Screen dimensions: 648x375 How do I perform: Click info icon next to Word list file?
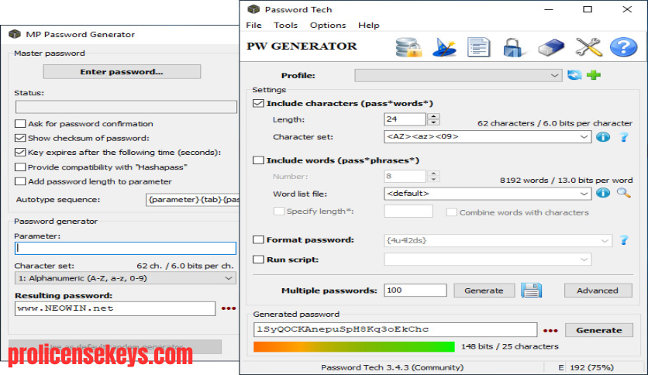coord(602,193)
